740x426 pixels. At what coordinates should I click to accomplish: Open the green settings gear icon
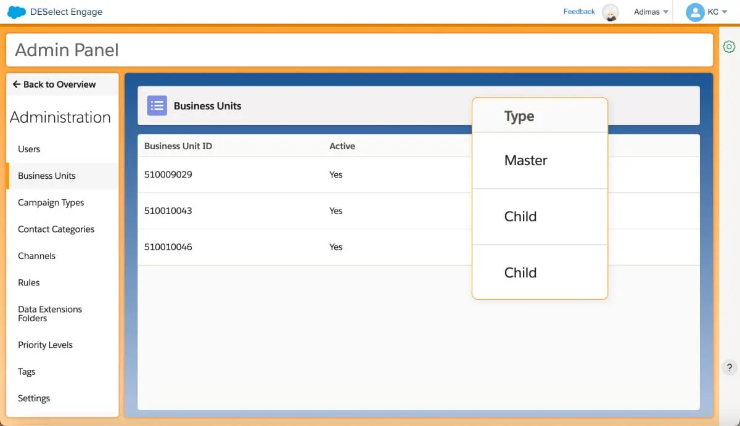coord(729,47)
